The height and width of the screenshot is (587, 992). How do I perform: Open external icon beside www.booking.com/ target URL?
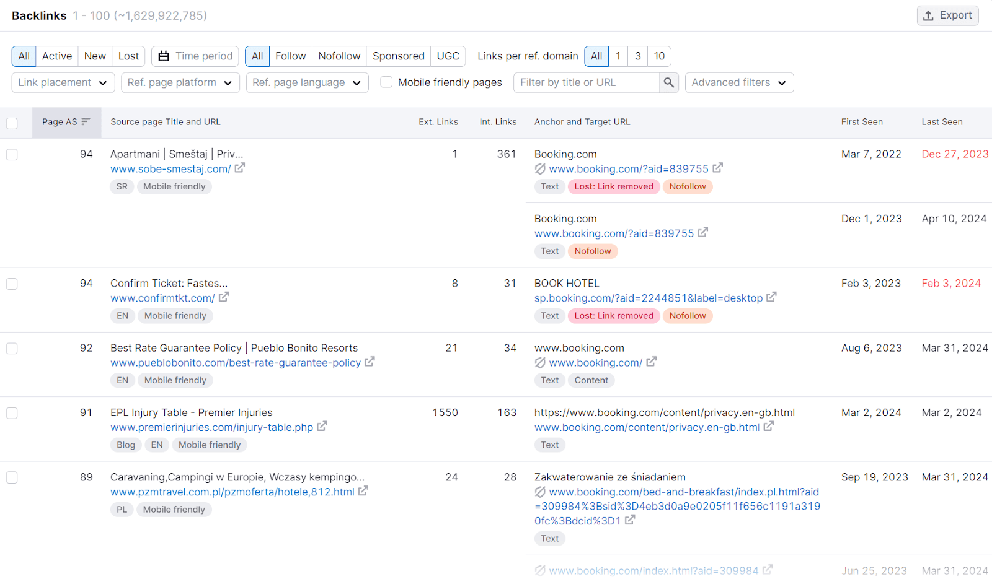tap(651, 362)
